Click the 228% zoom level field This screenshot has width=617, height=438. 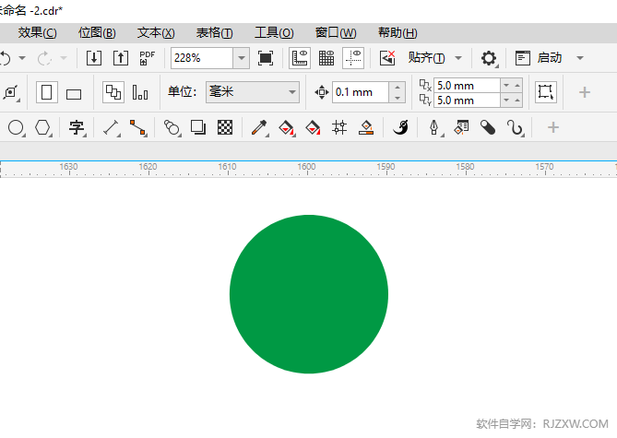point(202,58)
